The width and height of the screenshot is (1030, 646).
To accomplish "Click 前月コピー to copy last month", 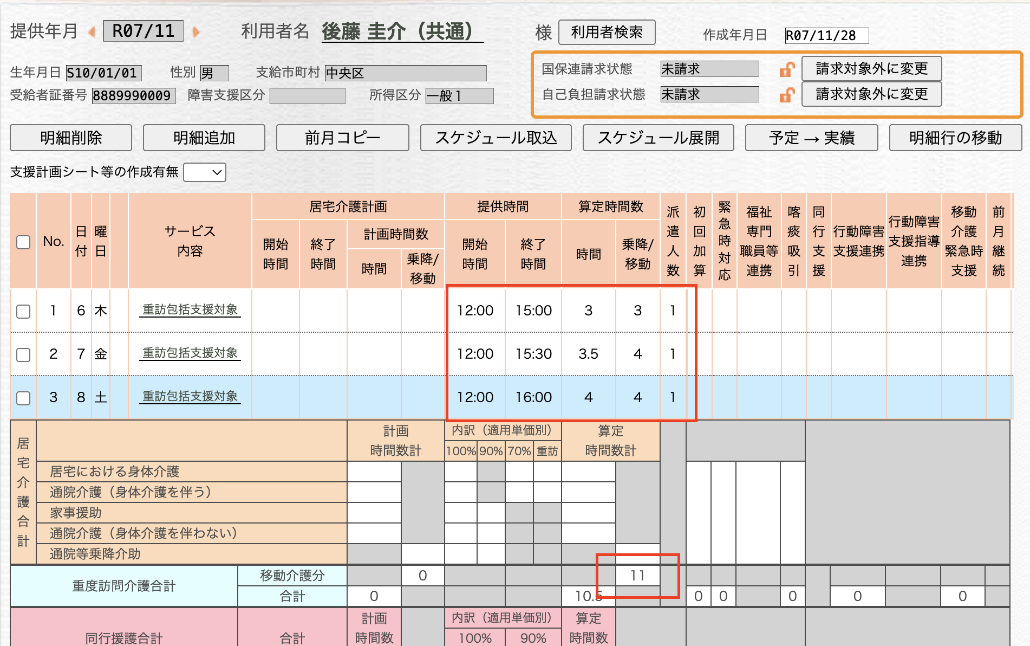I will coord(342,138).
